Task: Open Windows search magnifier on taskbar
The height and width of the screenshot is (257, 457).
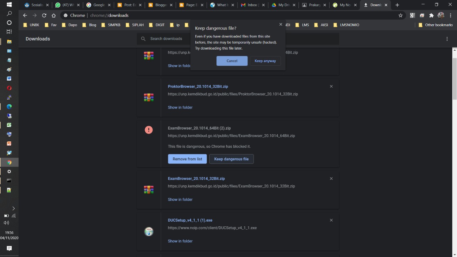Action: [9, 14]
